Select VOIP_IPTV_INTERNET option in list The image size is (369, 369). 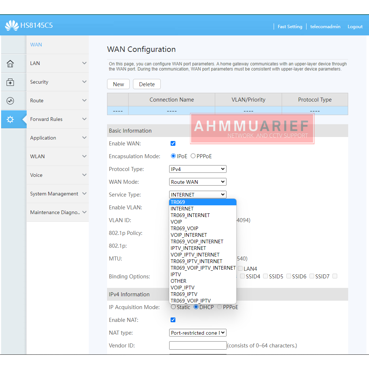[195, 255]
